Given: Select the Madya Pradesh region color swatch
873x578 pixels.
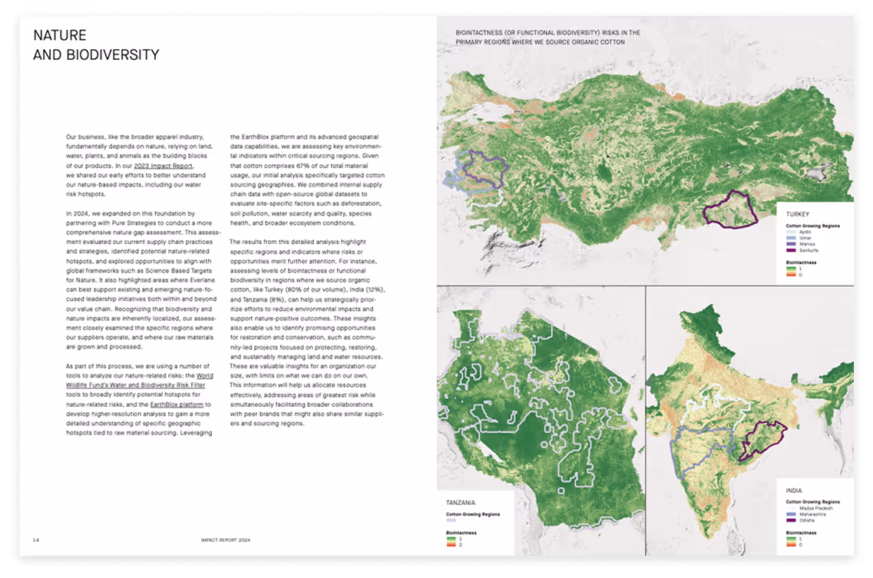Looking at the screenshot, I should 791,508.
